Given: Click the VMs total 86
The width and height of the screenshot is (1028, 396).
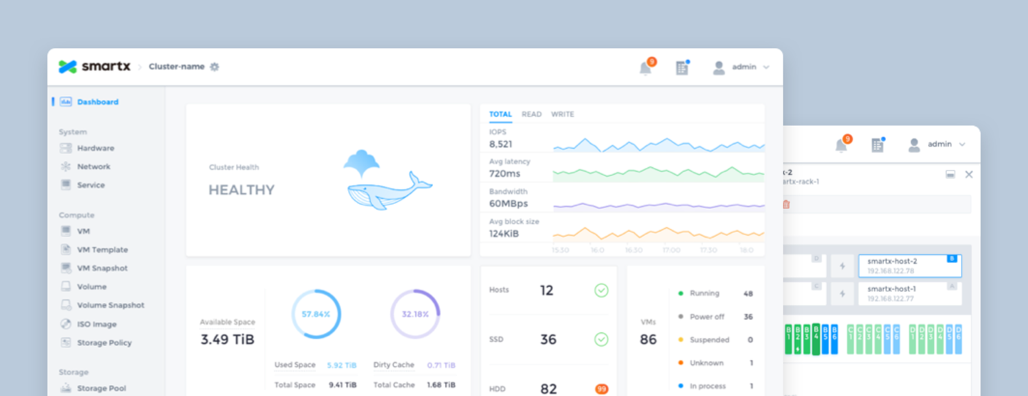Looking at the screenshot, I should click(648, 339).
